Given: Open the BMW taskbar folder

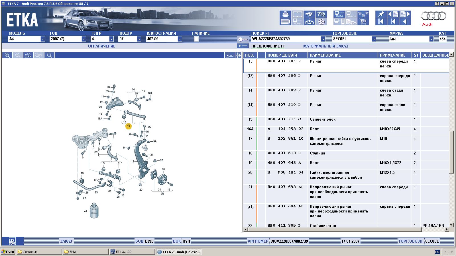Looking at the screenshot, I should click(x=85, y=252).
